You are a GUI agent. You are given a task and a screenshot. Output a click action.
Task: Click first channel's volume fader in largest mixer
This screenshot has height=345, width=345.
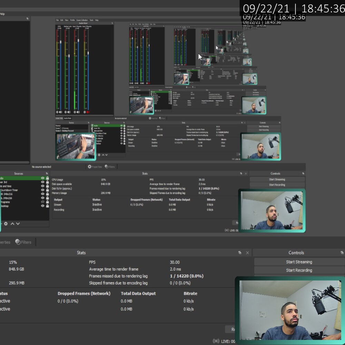(x=61, y=42)
